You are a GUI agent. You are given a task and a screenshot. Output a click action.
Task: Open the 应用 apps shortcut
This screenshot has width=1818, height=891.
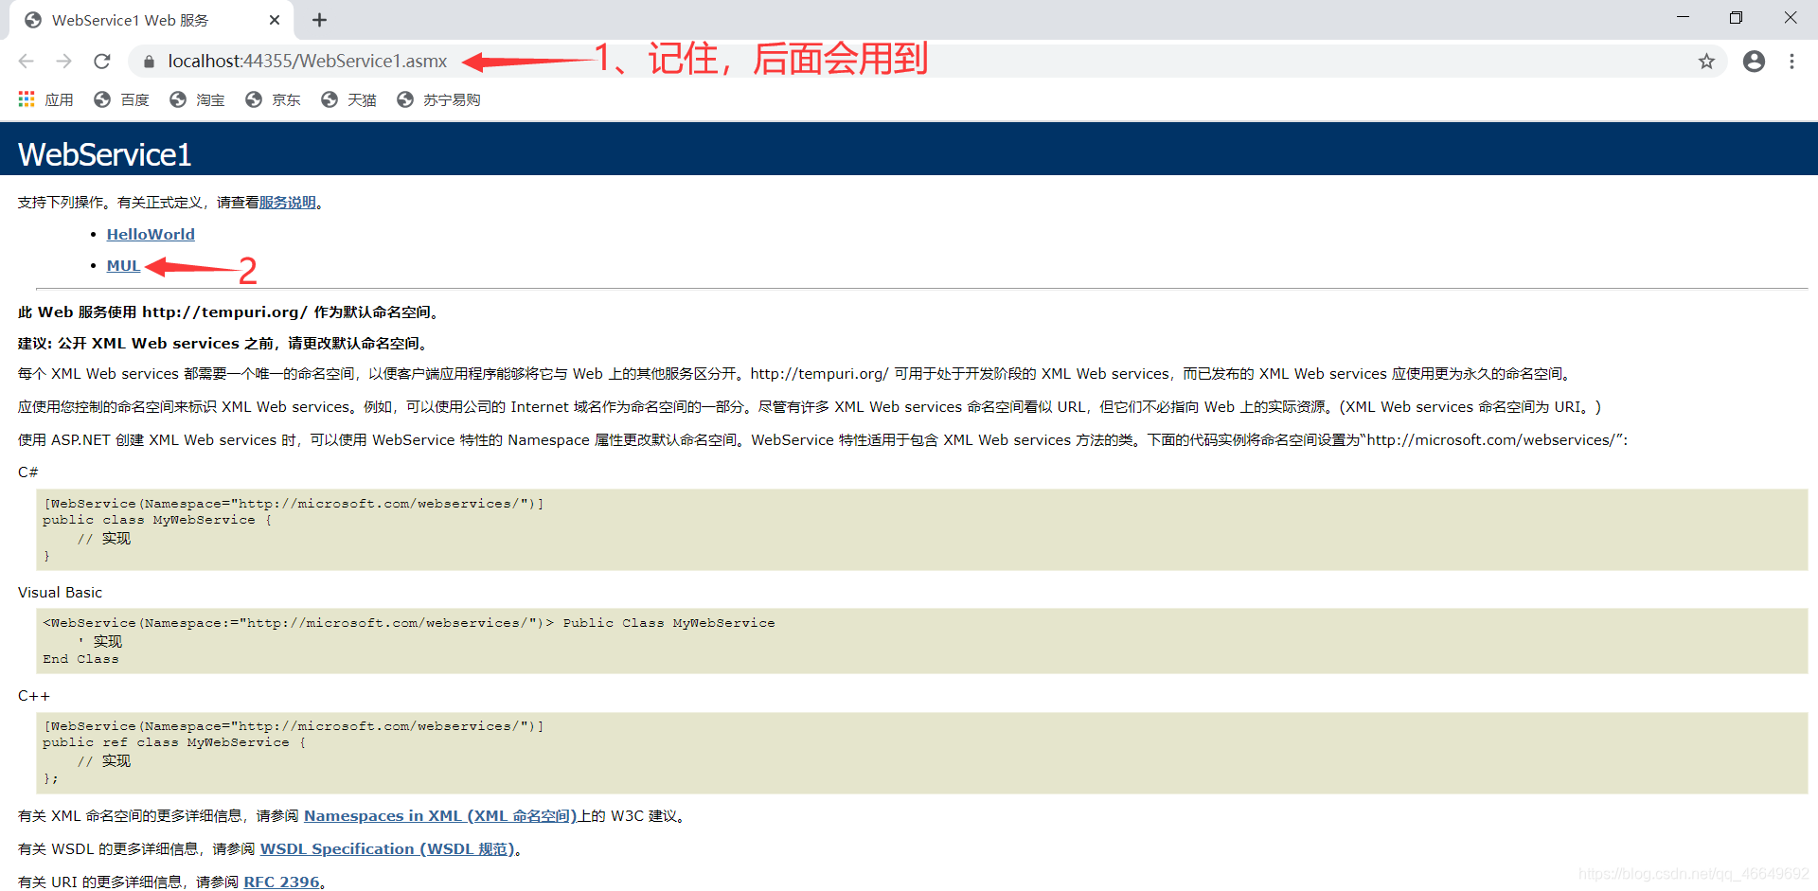tap(45, 99)
